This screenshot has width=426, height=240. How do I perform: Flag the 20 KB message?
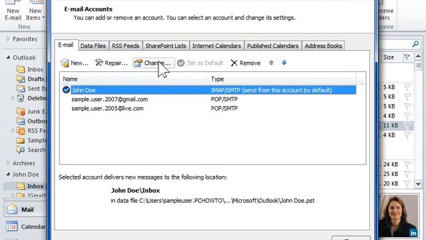407,184
